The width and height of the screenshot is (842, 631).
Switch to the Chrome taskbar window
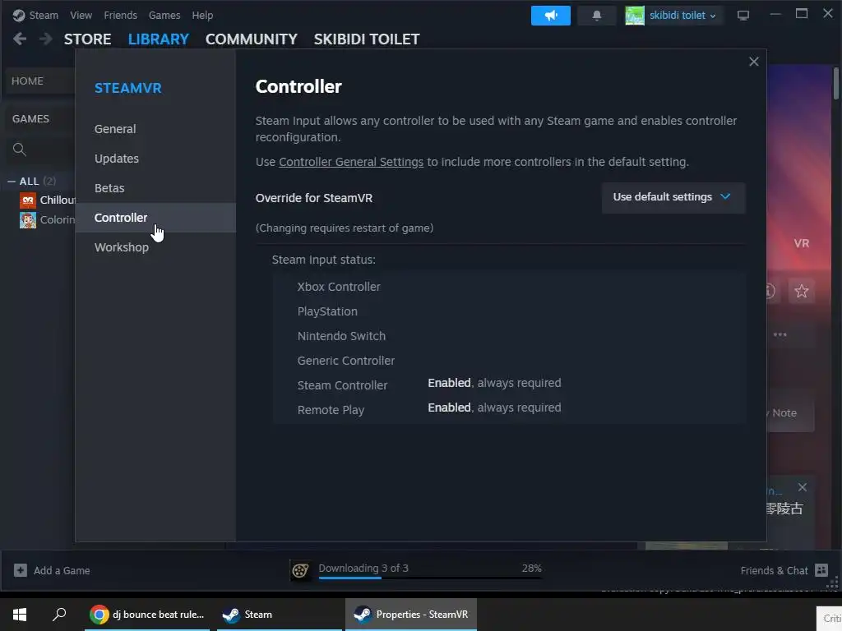click(147, 615)
